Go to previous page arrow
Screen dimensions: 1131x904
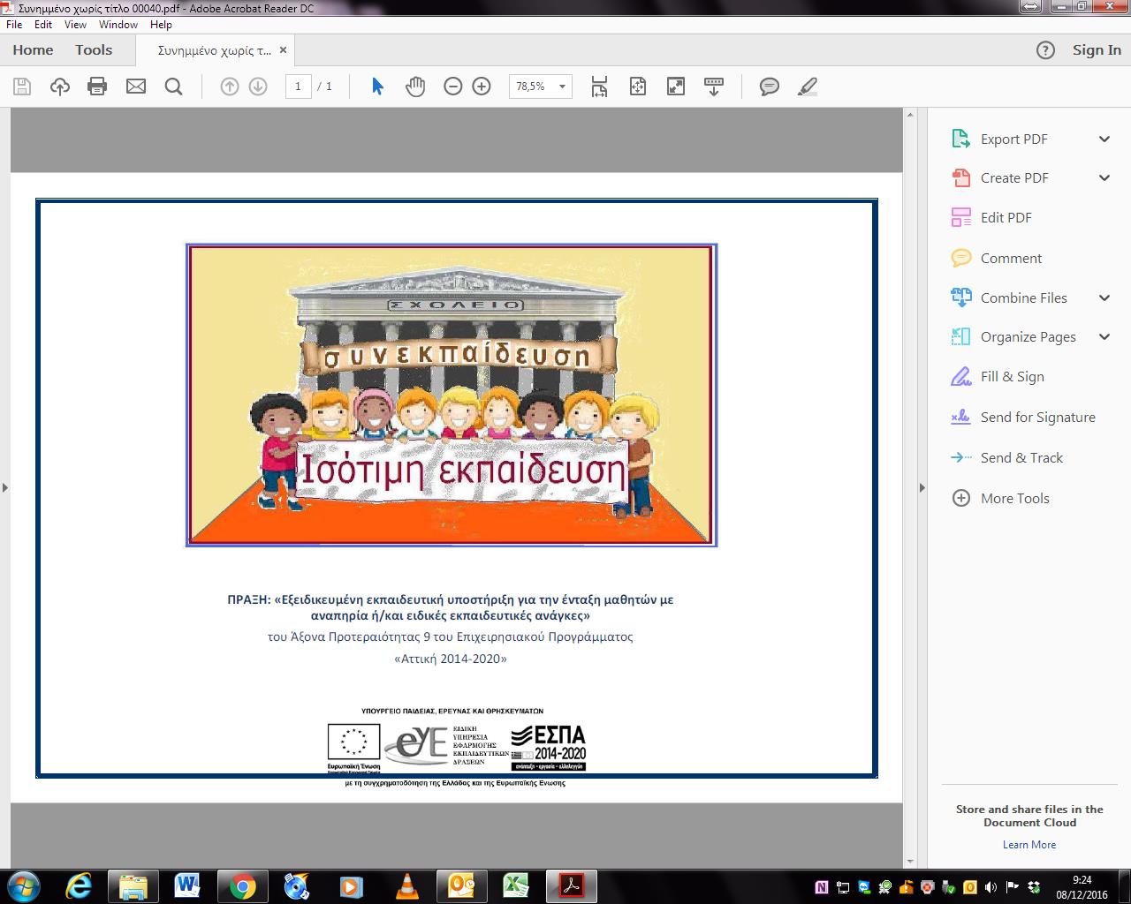tap(230, 87)
